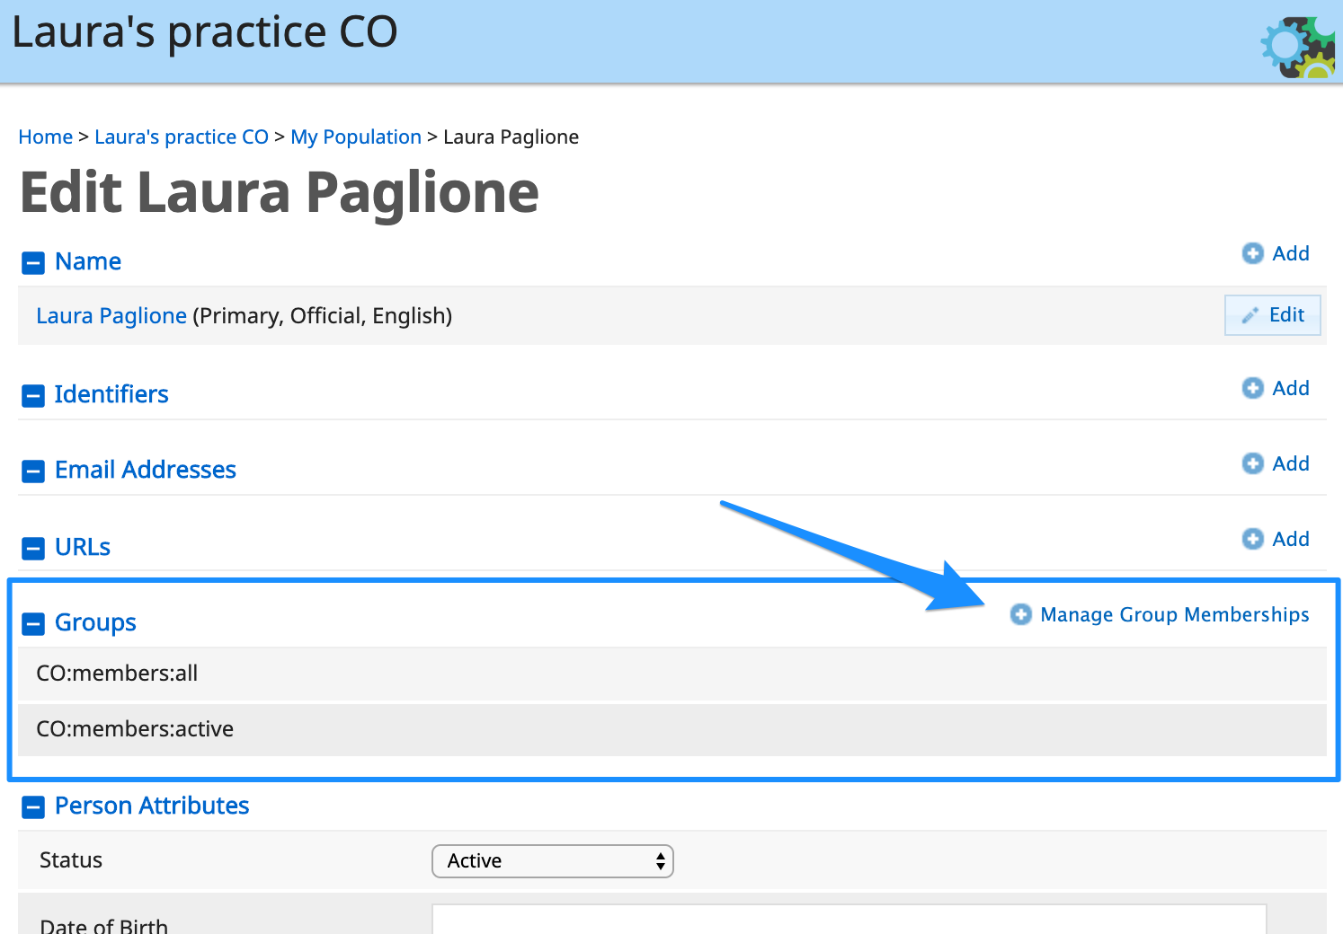Click the plus icon beside Name's Add
Screen dimensions: 1343x934
click(x=1253, y=253)
